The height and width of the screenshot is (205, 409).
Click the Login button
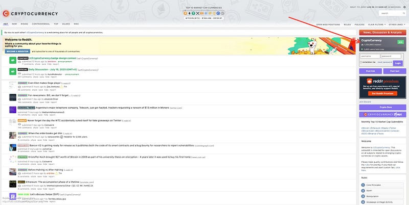tap(398, 63)
